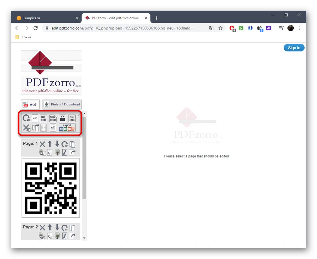Move Page 1 up
The width and height of the screenshot is (317, 259).
point(50,144)
